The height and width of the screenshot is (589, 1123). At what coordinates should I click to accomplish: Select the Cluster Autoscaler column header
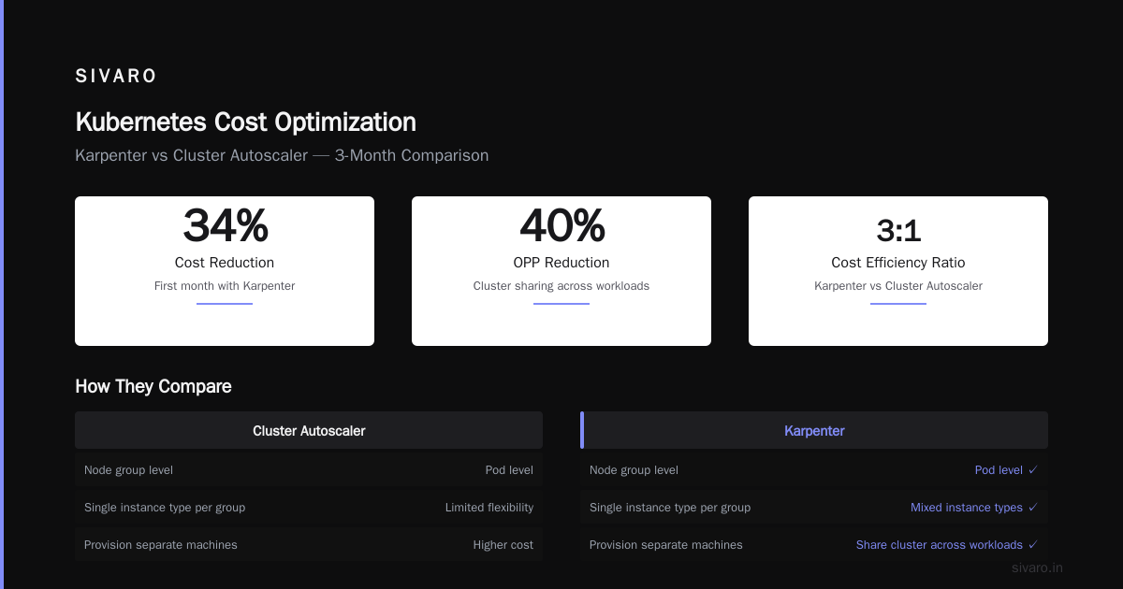(309, 431)
